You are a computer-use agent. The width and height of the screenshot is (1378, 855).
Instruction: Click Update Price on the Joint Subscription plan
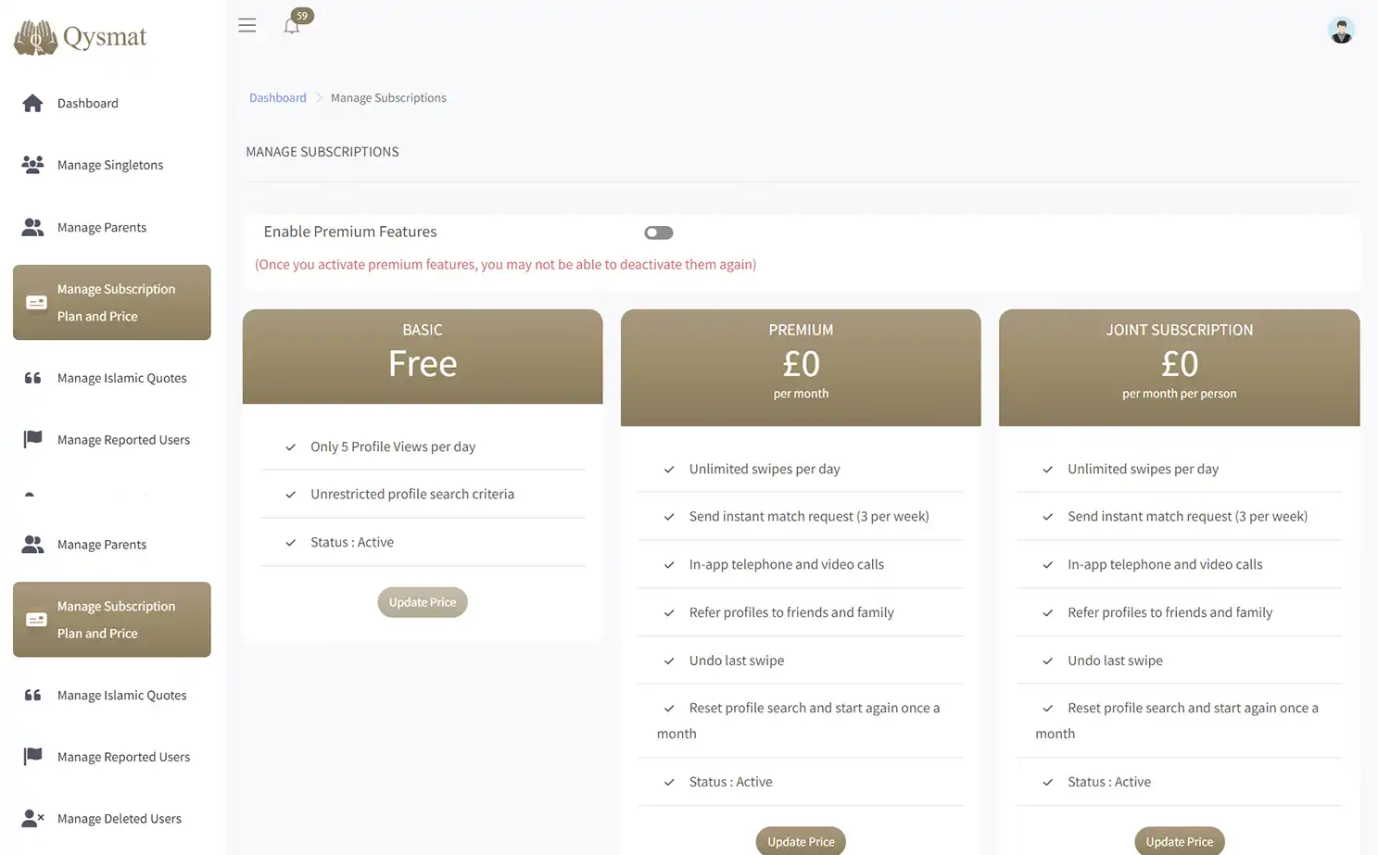pos(1179,840)
